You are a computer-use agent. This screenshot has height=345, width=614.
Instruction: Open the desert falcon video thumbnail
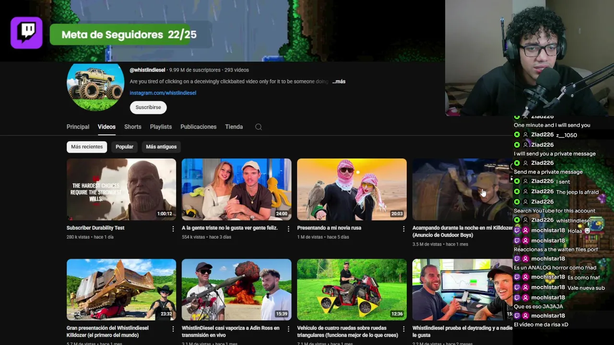coord(352,189)
